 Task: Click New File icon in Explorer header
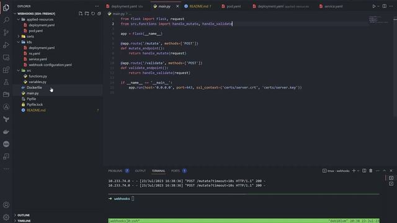click(81, 14)
